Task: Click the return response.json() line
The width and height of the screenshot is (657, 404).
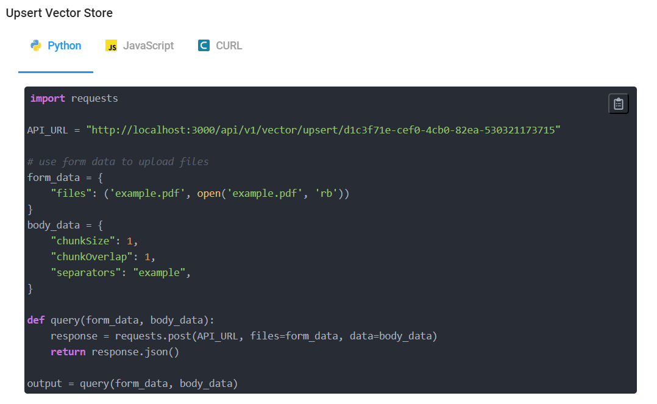Action: click(x=115, y=352)
